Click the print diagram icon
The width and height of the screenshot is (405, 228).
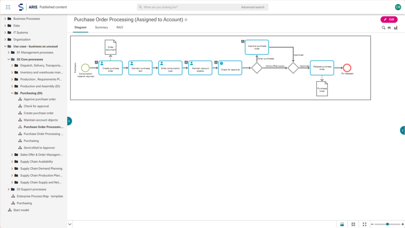(390, 28)
